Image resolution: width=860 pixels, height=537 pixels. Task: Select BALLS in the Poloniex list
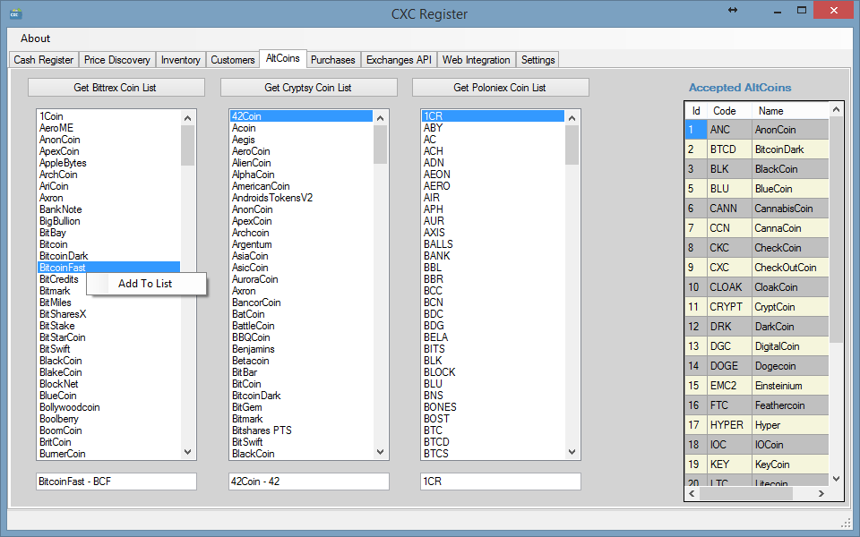[493, 243]
